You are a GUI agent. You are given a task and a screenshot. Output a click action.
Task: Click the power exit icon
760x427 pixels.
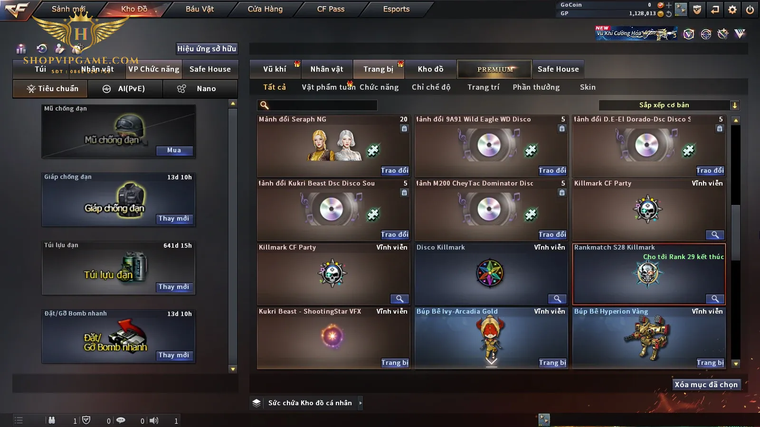750,9
